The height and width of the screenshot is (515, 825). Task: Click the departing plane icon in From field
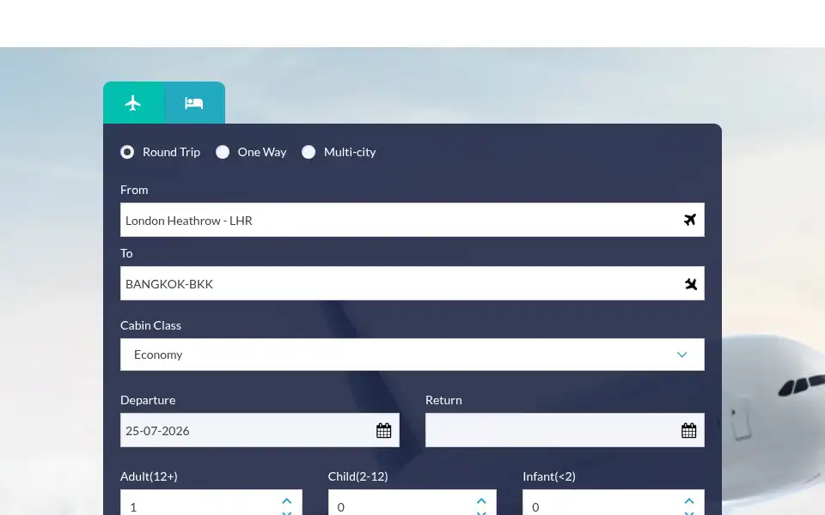tap(690, 220)
